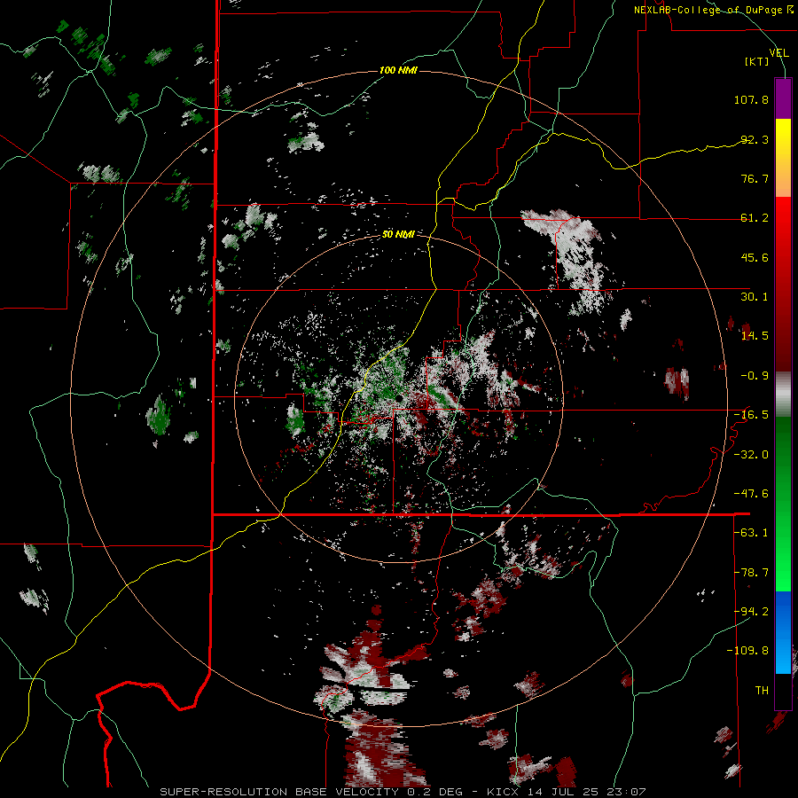Click the 107.8 velocity scale value
Viewport: 798px width, 798px height.
pos(751,99)
